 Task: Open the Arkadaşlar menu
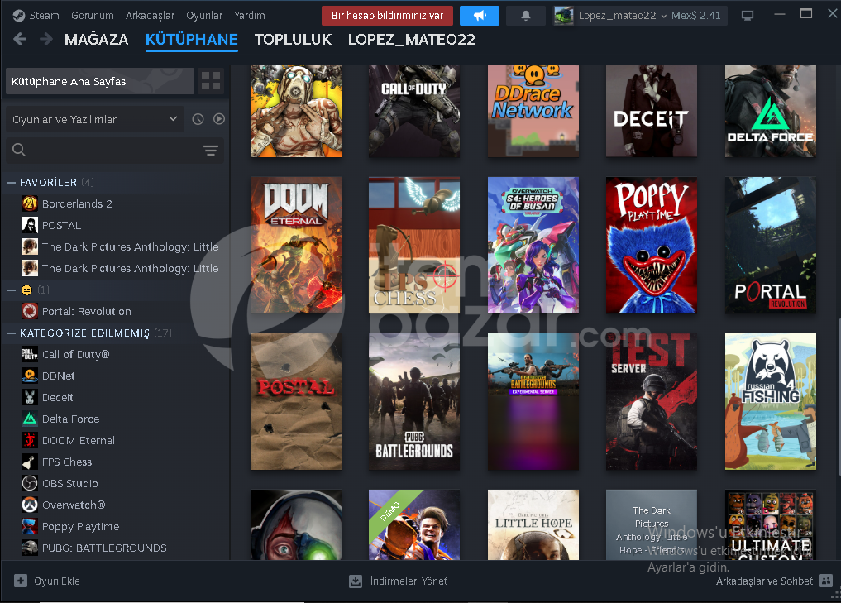coord(150,16)
